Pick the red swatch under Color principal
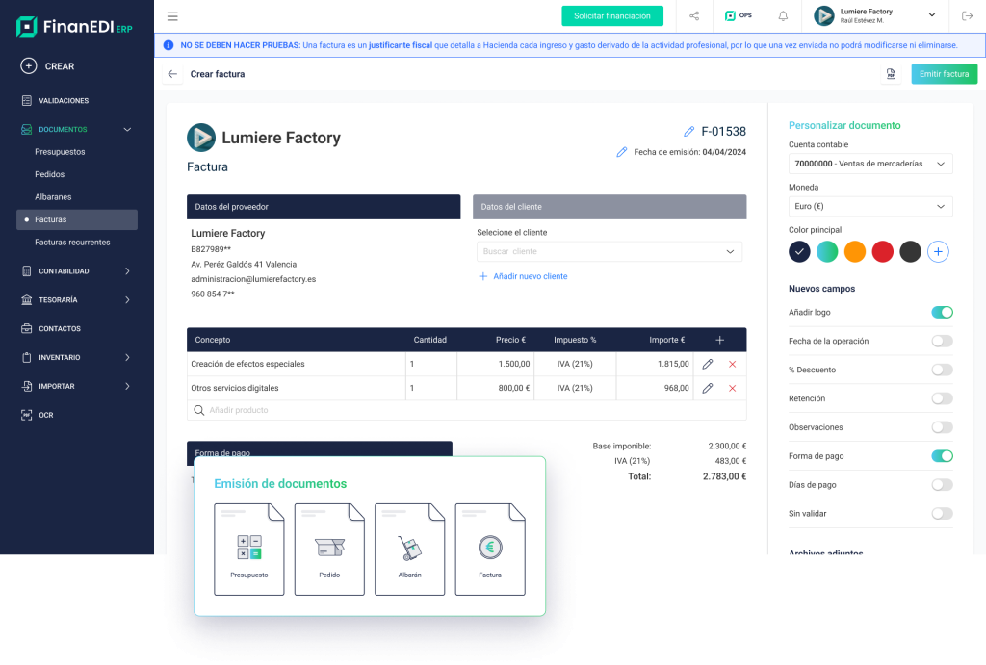The image size is (986, 665). point(882,250)
